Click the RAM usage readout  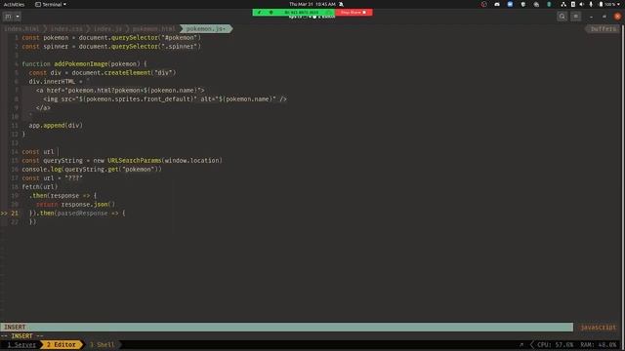[x=599, y=344]
